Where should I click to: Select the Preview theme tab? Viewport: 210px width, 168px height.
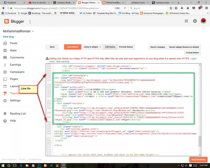point(126,47)
